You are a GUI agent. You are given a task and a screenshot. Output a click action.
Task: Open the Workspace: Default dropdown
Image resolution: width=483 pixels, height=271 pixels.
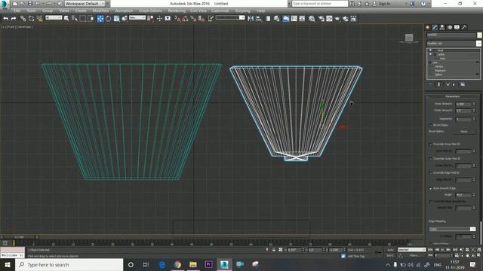pos(85,4)
